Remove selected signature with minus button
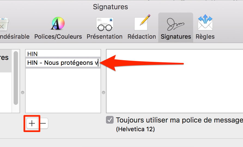 [x=43, y=124]
